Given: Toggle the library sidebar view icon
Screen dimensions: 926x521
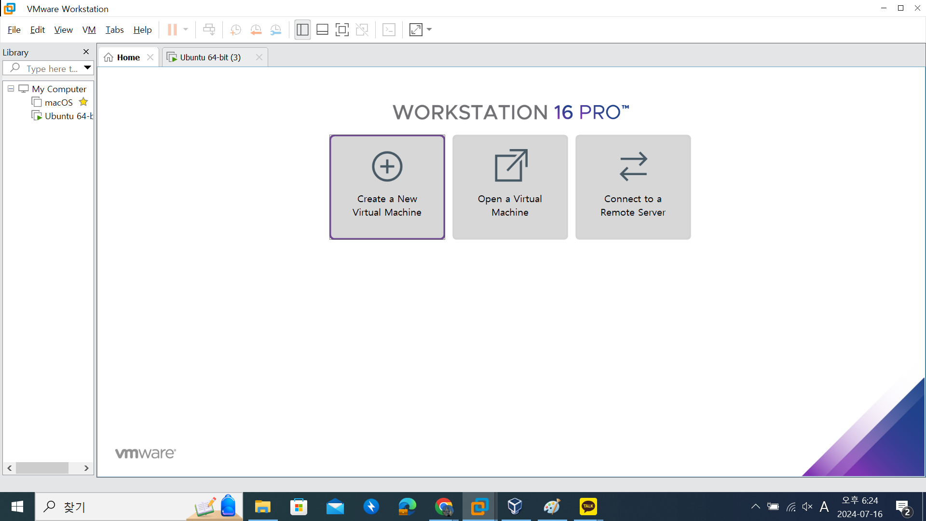Looking at the screenshot, I should (x=302, y=30).
